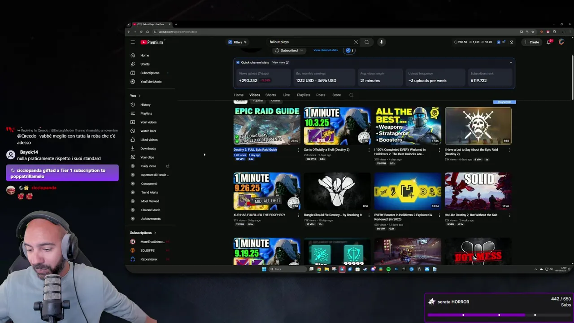Screen dimensions: 574x323
Task: Show hidden system tray icons
Action: (x=535, y=269)
